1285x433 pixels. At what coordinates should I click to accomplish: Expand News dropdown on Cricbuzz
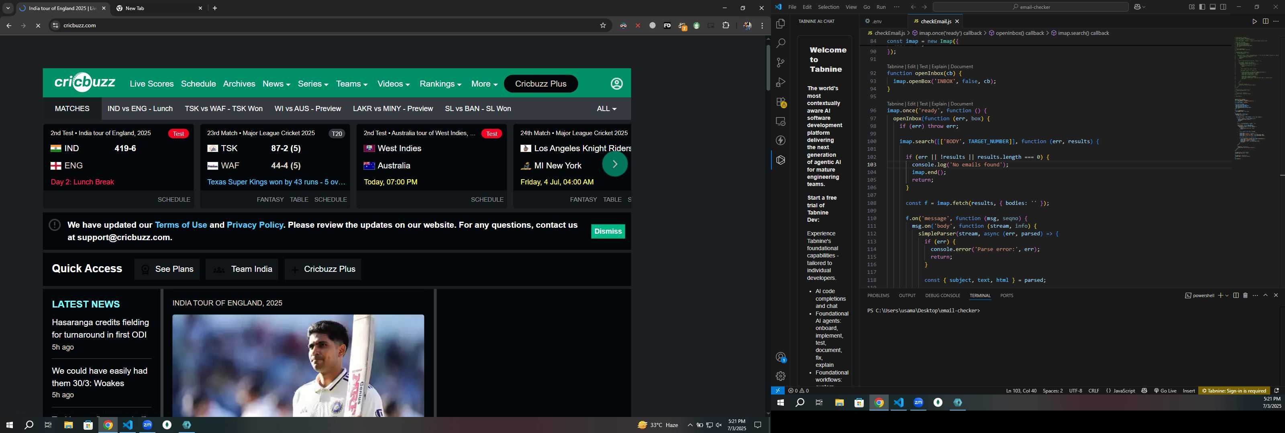point(276,84)
